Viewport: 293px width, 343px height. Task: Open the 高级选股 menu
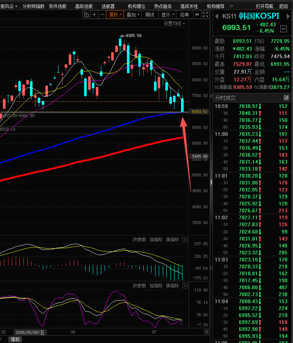coord(84,6)
